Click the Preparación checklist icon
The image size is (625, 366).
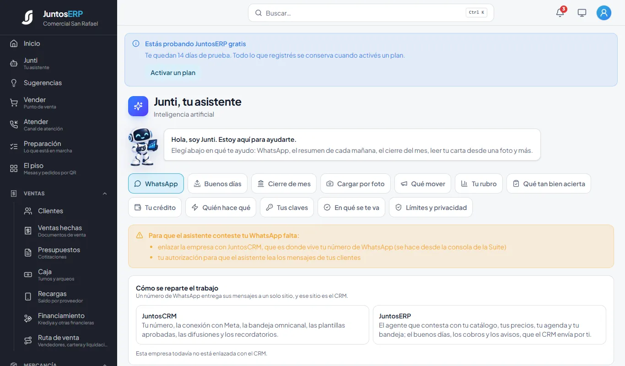(14, 147)
